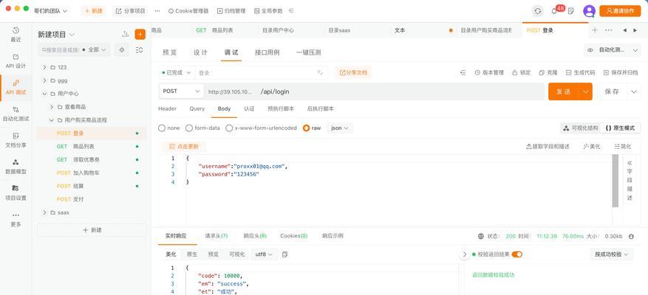Click the globe icon next to 状态

480,237
